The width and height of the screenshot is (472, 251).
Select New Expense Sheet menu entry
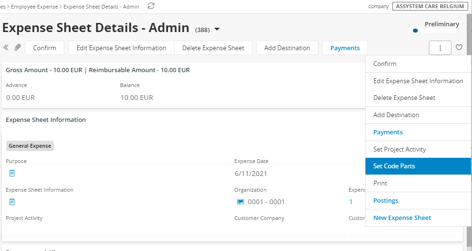[x=418, y=218]
